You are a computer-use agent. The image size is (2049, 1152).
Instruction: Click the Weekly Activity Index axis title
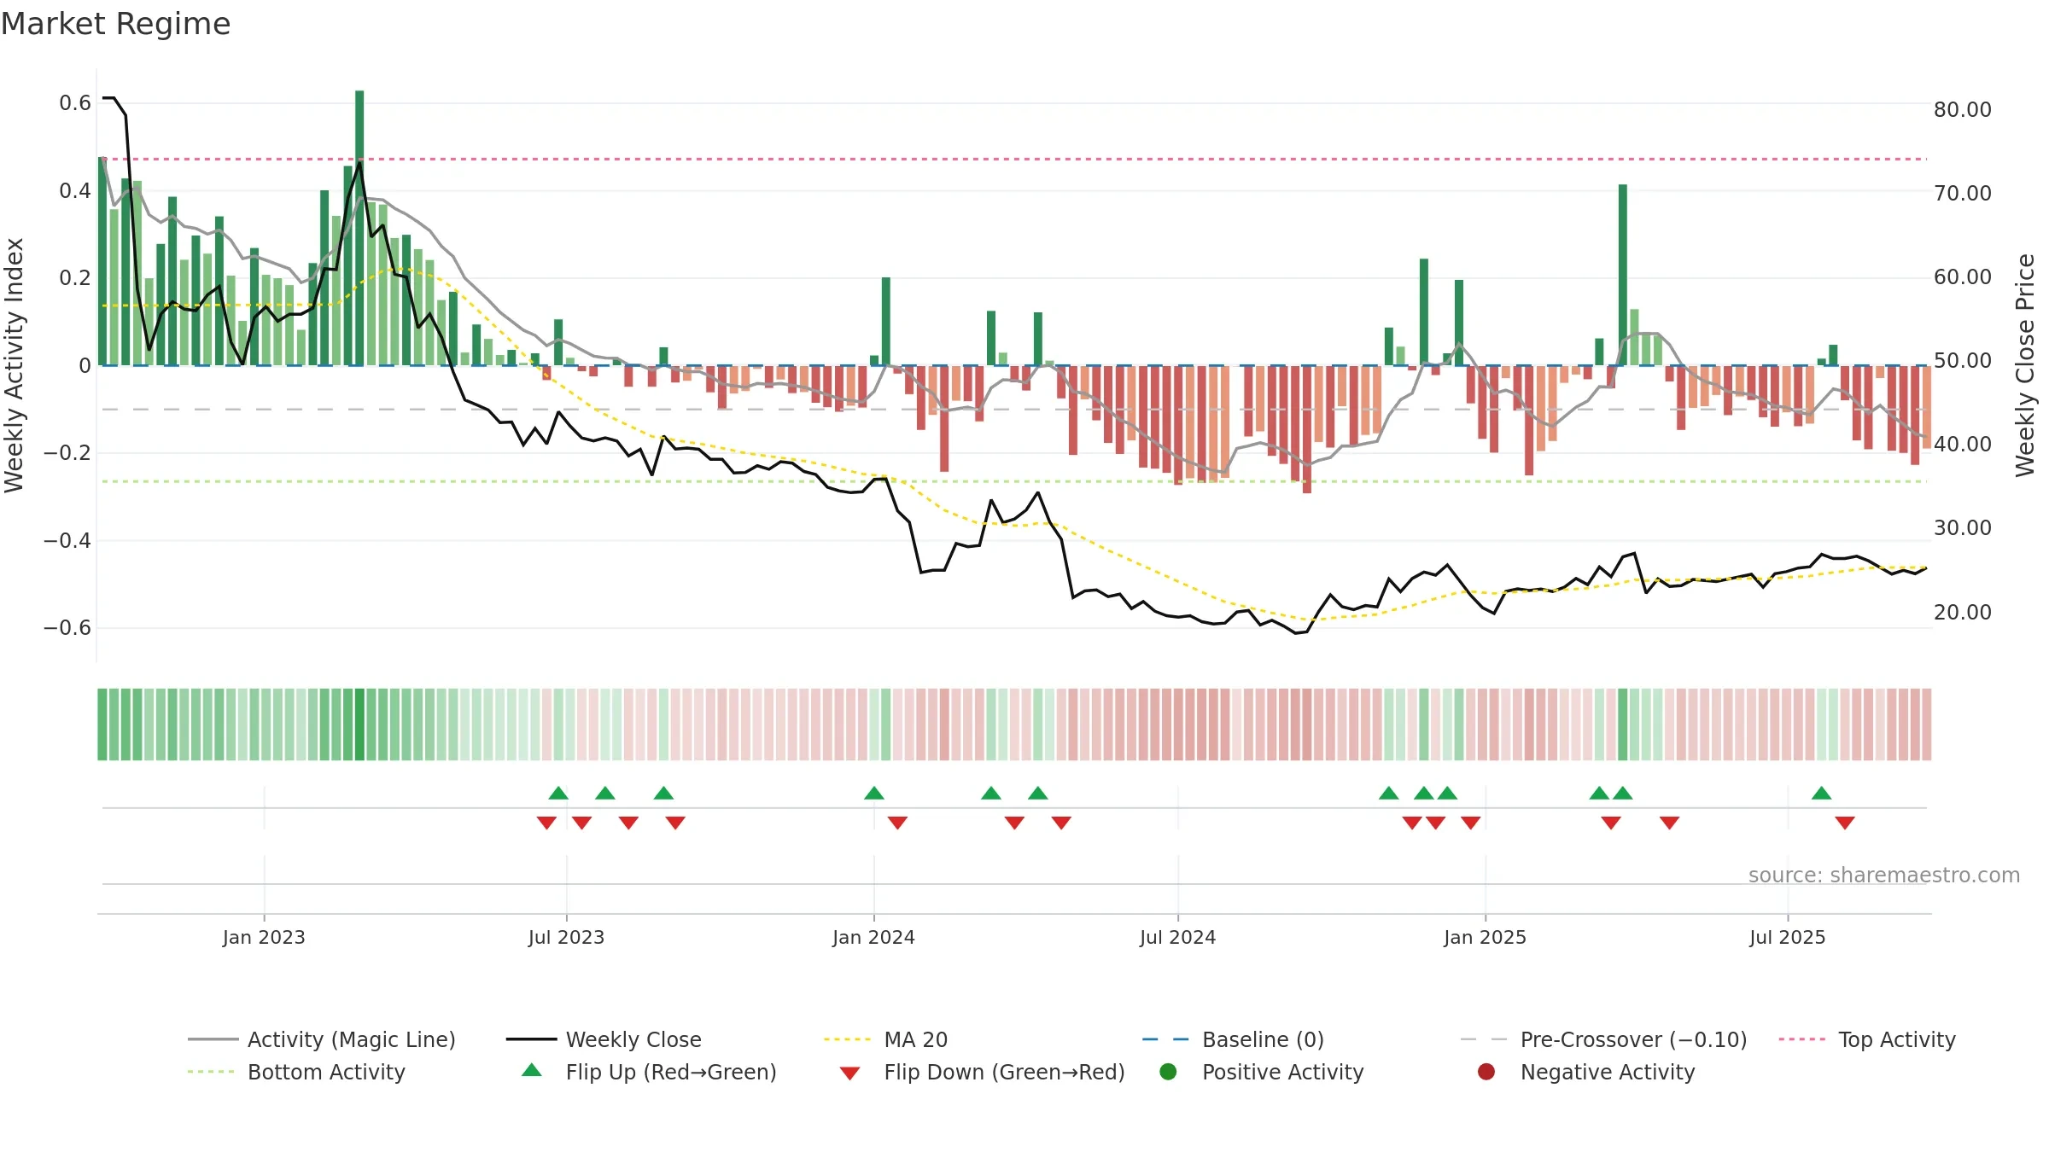pyautogui.click(x=15, y=365)
